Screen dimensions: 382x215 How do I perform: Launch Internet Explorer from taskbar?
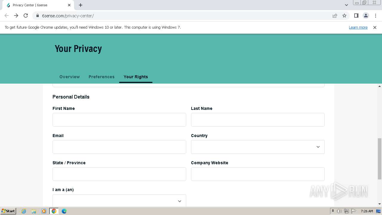pos(24,211)
